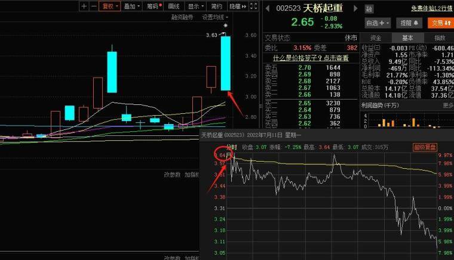This screenshot has width=454, height=260.
Task: Click 改参数 under the main chart
Action: (172, 175)
